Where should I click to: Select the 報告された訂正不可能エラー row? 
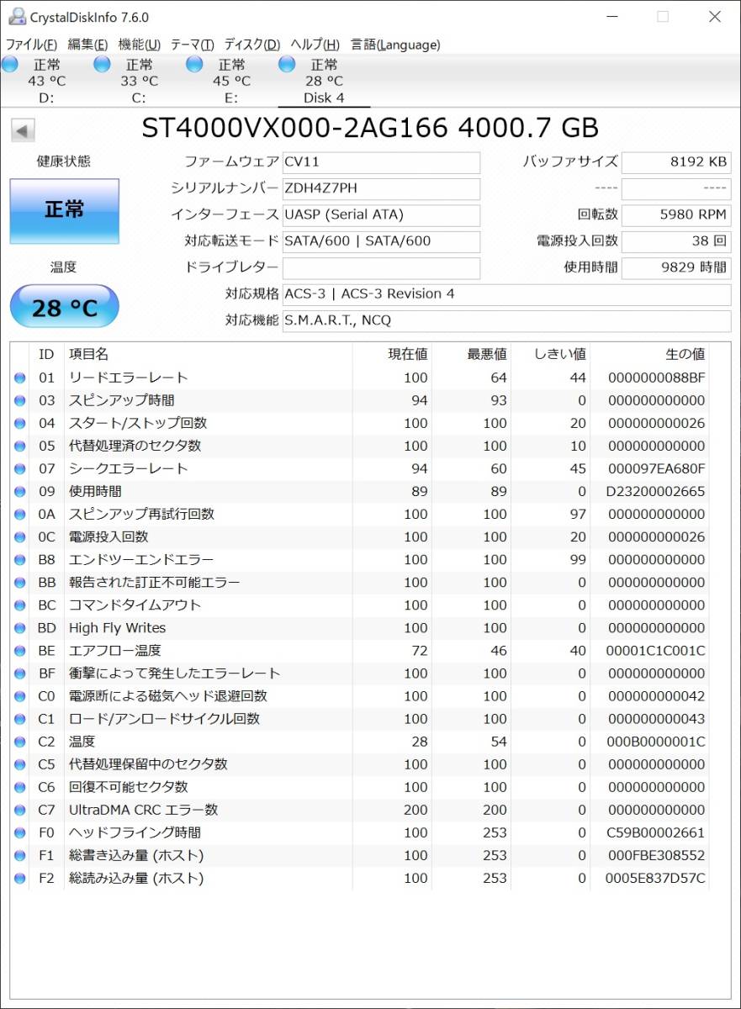tap(359, 583)
